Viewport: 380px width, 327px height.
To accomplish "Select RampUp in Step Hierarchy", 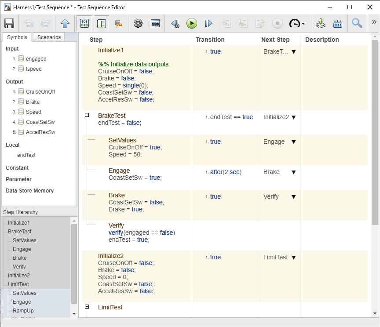I will [x=23, y=311].
